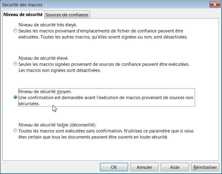222x174 pixels.
Task: Click the 'Les macros non signées sont désactivées' line
Action: [59, 70]
